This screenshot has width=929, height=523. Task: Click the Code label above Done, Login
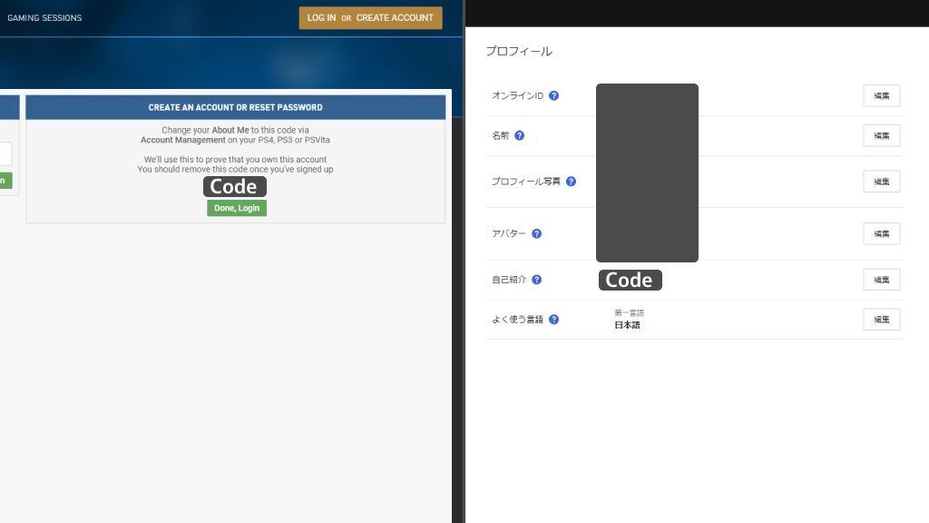click(x=235, y=186)
